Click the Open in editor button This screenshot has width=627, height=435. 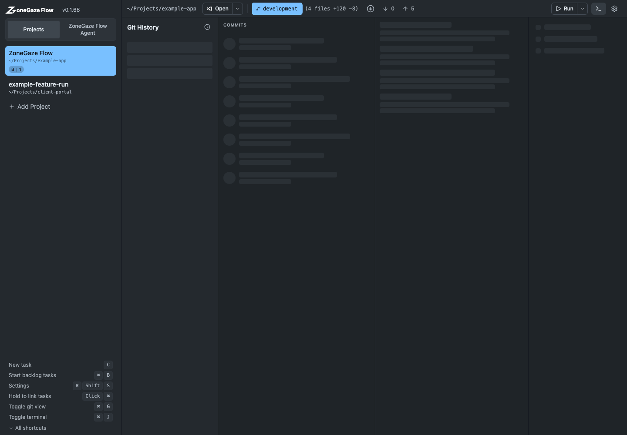coord(218,9)
